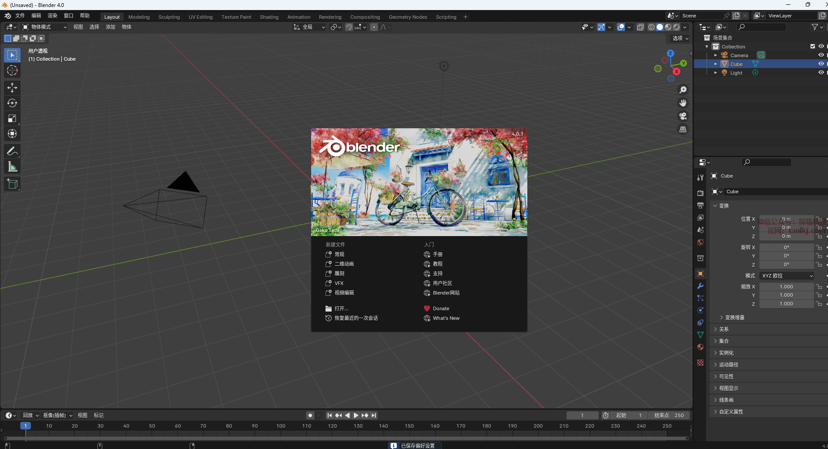The width and height of the screenshot is (828, 449).
Task: Activate the Annotate pencil tool
Action: point(12,151)
